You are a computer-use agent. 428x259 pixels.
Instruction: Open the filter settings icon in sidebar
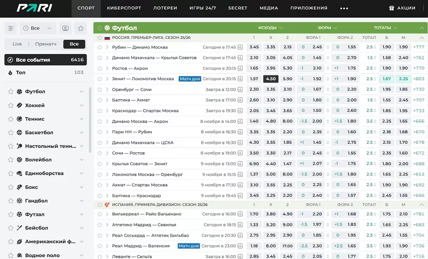coord(11,28)
